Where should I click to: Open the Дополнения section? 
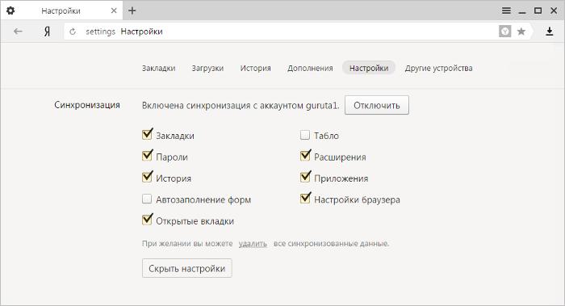click(310, 68)
